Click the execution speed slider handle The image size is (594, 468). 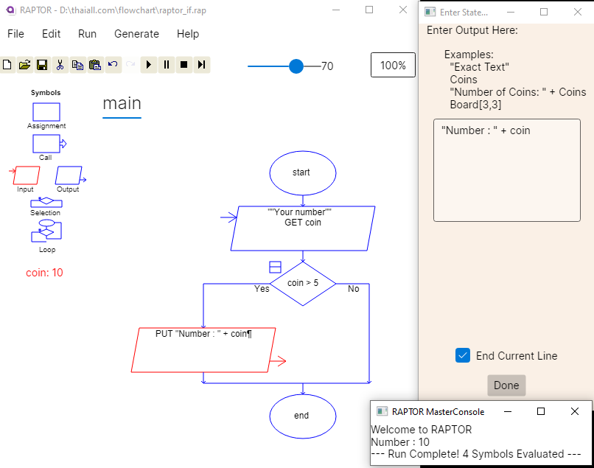click(x=296, y=66)
